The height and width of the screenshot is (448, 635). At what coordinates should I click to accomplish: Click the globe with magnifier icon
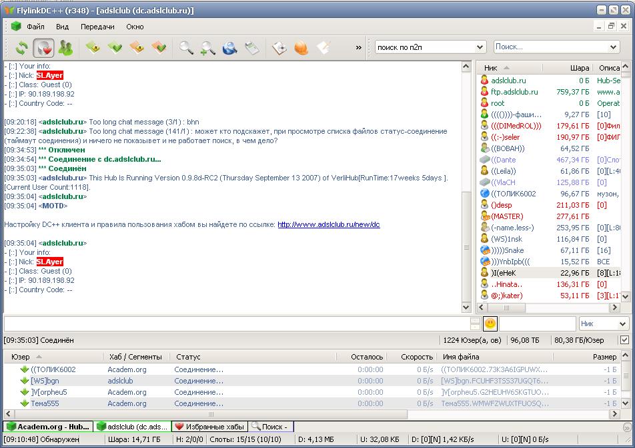(x=230, y=47)
